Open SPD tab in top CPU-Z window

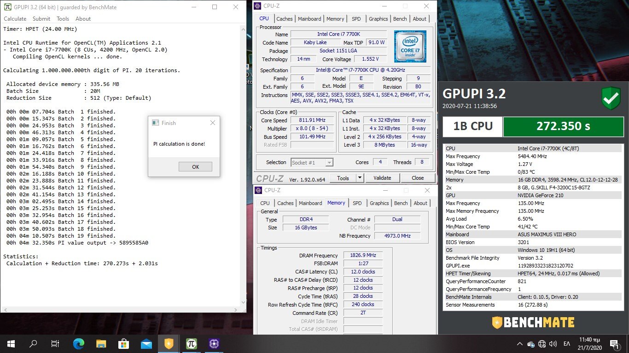(x=356, y=19)
